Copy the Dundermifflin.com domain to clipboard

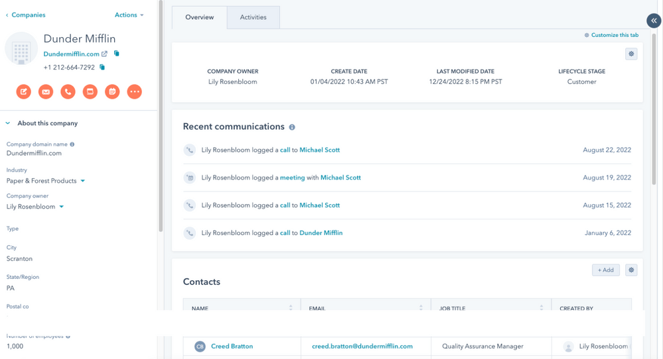pyautogui.click(x=117, y=54)
